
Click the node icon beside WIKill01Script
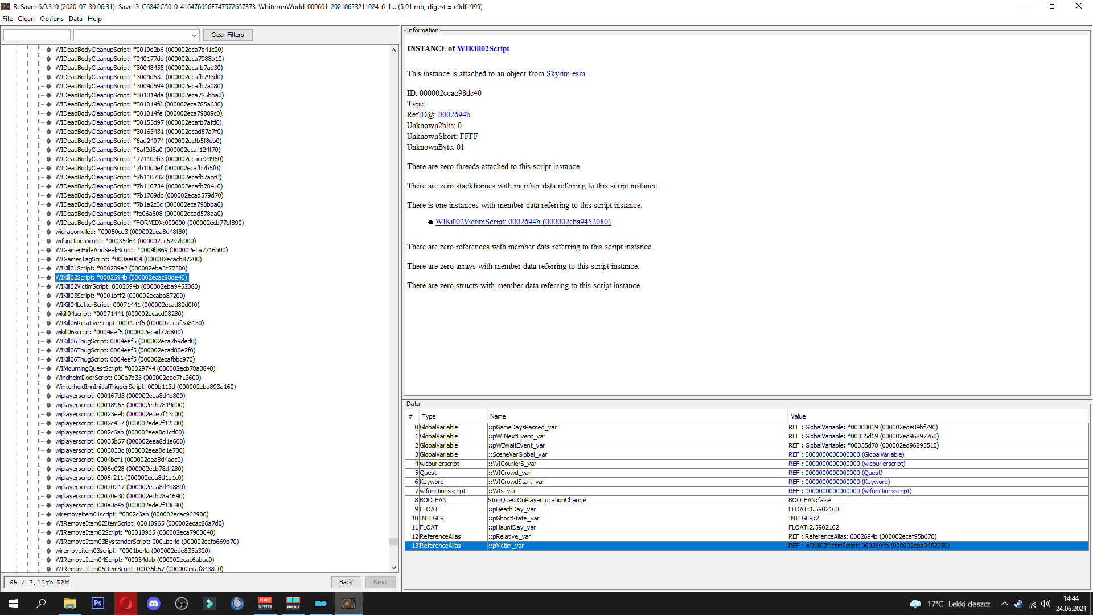tap(49, 268)
